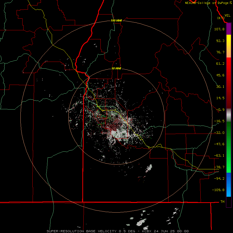Select the 92.3 legend value

pyautogui.click(x=220, y=41)
